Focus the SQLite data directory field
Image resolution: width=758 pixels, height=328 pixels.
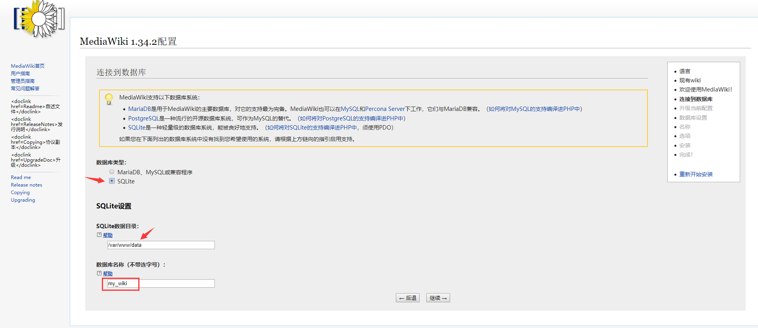[161, 245]
